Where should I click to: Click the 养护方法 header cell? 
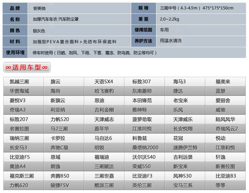[144, 41]
